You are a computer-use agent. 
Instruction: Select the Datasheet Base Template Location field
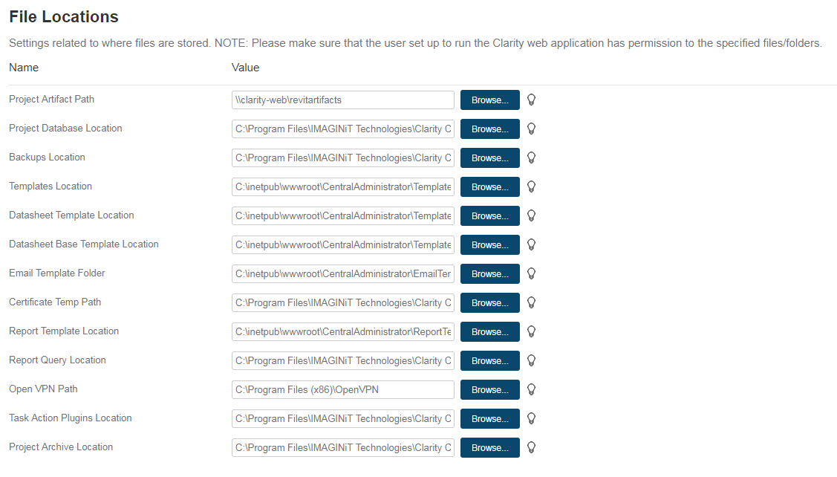click(x=342, y=245)
